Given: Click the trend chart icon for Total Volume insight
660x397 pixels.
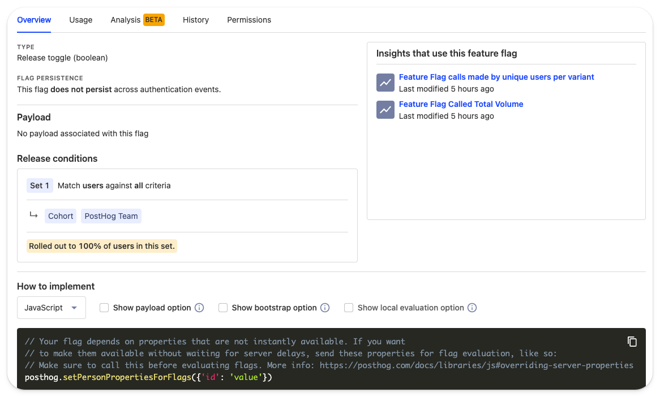Looking at the screenshot, I should (x=385, y=110).
